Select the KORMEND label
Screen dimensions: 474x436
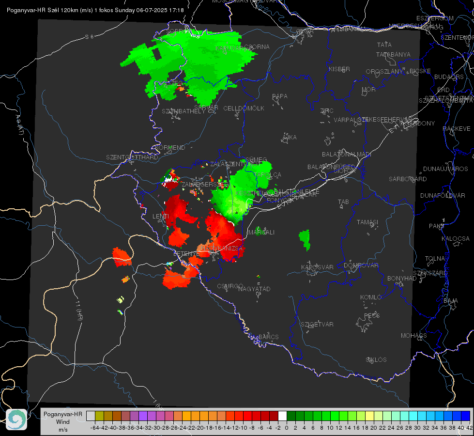(x=170, y=147)
